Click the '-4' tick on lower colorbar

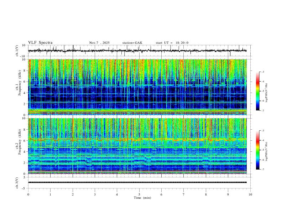262,140
